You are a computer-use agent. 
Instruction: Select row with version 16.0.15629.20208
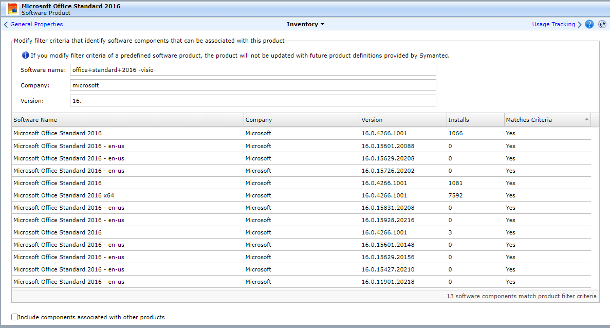click(x=301, y=158)
